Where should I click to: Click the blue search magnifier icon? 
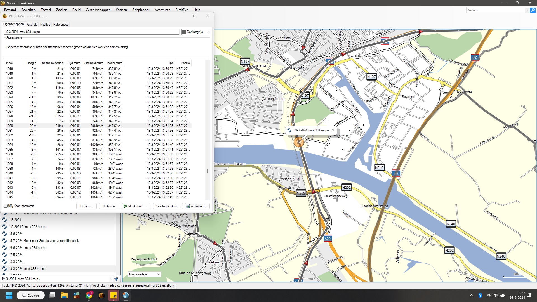coord(533,10)
